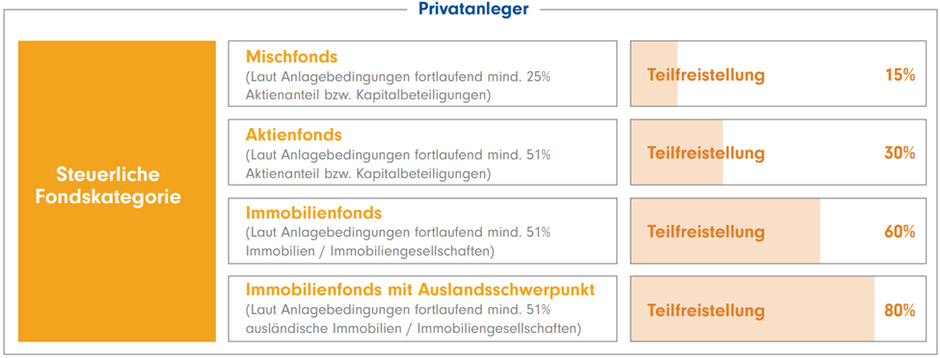Click description mentioning ausländische Immobilien
This screenshot has width=940, height=358.
414,320
